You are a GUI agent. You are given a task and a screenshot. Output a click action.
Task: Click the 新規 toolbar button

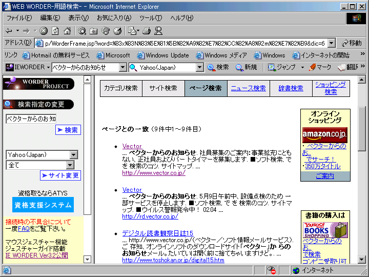pos(246,67)
